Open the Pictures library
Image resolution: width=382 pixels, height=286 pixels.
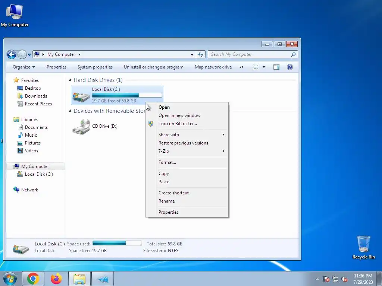33,143
